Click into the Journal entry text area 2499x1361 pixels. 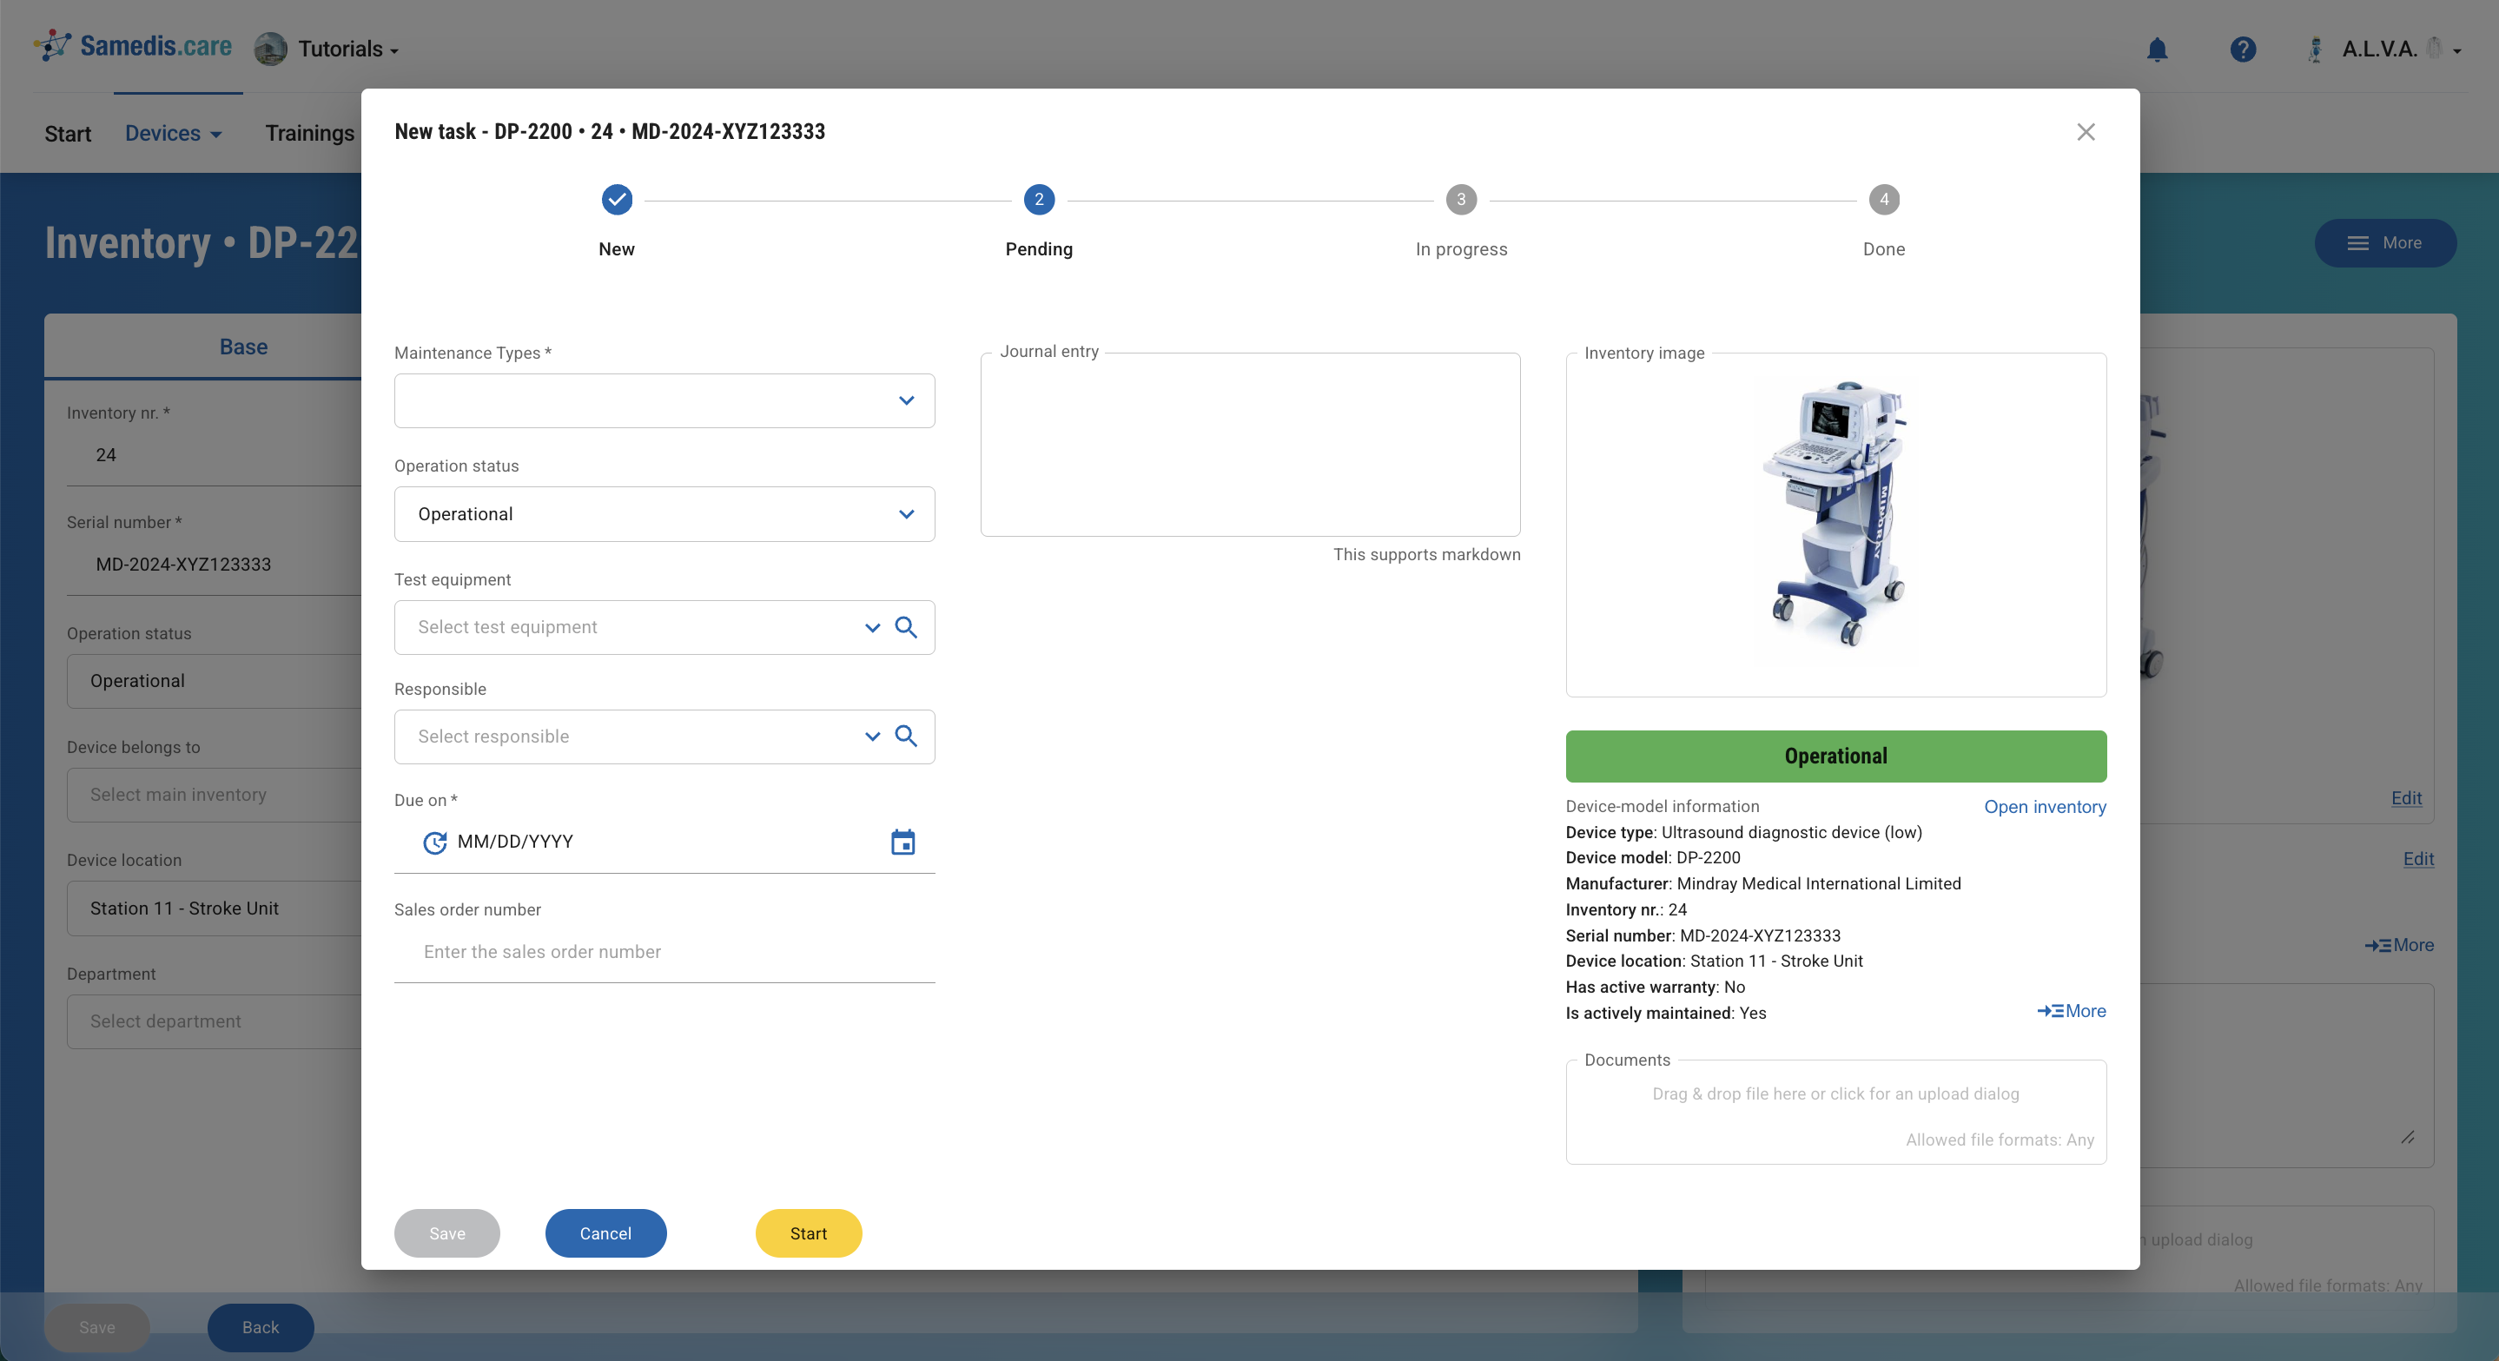point(1249,446)
